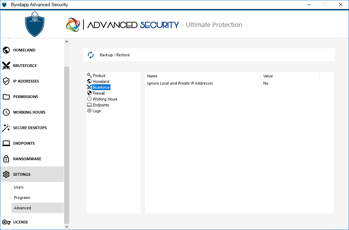The width and height of the screenshot is (349, 230).
Task: Select Logs in the settings tree
Action: pos(97,111)
